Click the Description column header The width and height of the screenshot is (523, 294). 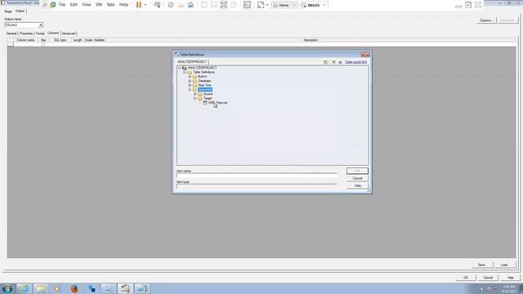(311, 40)
